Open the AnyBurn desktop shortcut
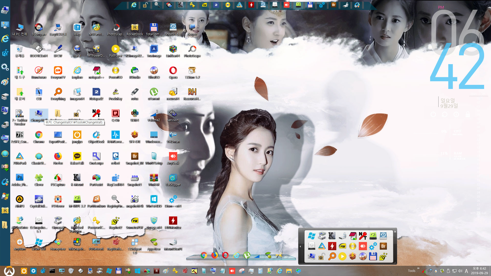The image size is (491, 276). (19, 244)
